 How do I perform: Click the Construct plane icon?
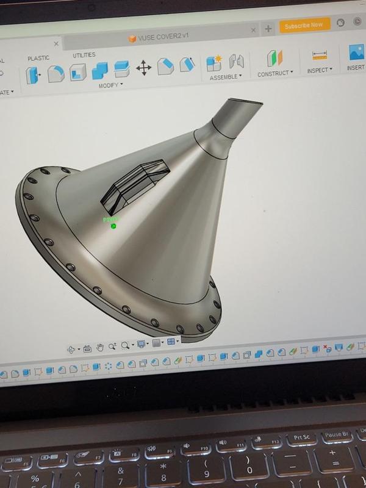point(274,59)
